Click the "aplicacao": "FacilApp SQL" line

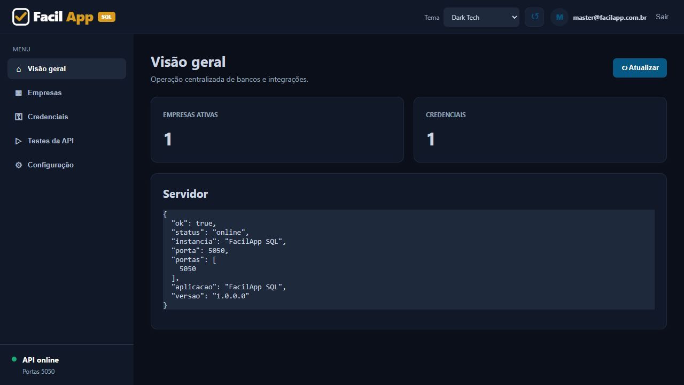(229, 287)
